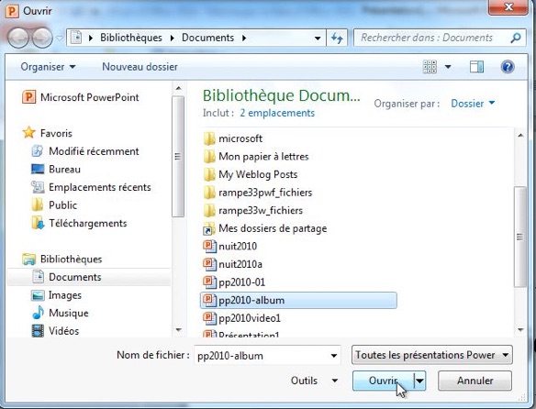Click the search magnifier icon
The height and width of the screenshot is (409, 536).
point(516,38)
